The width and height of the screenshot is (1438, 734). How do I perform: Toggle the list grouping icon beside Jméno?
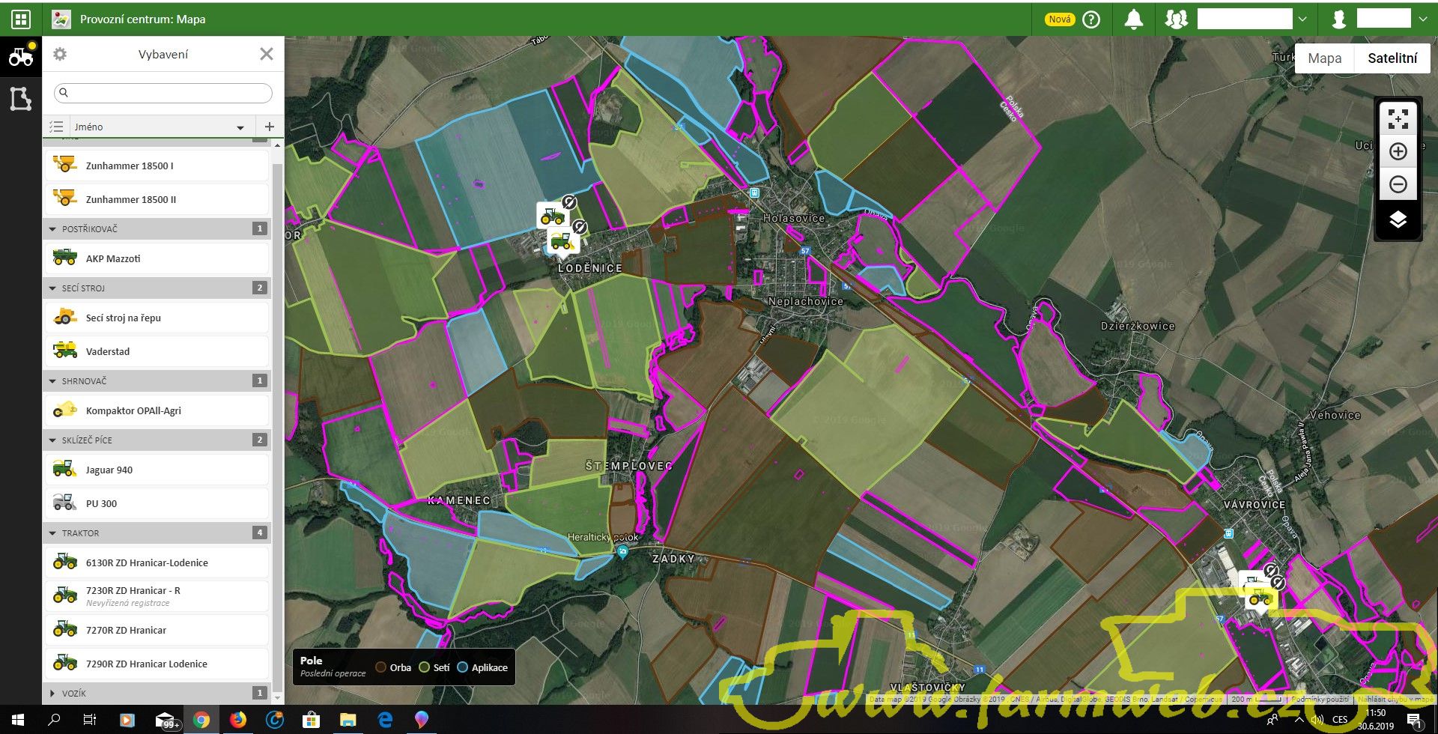tap(56, 127)
